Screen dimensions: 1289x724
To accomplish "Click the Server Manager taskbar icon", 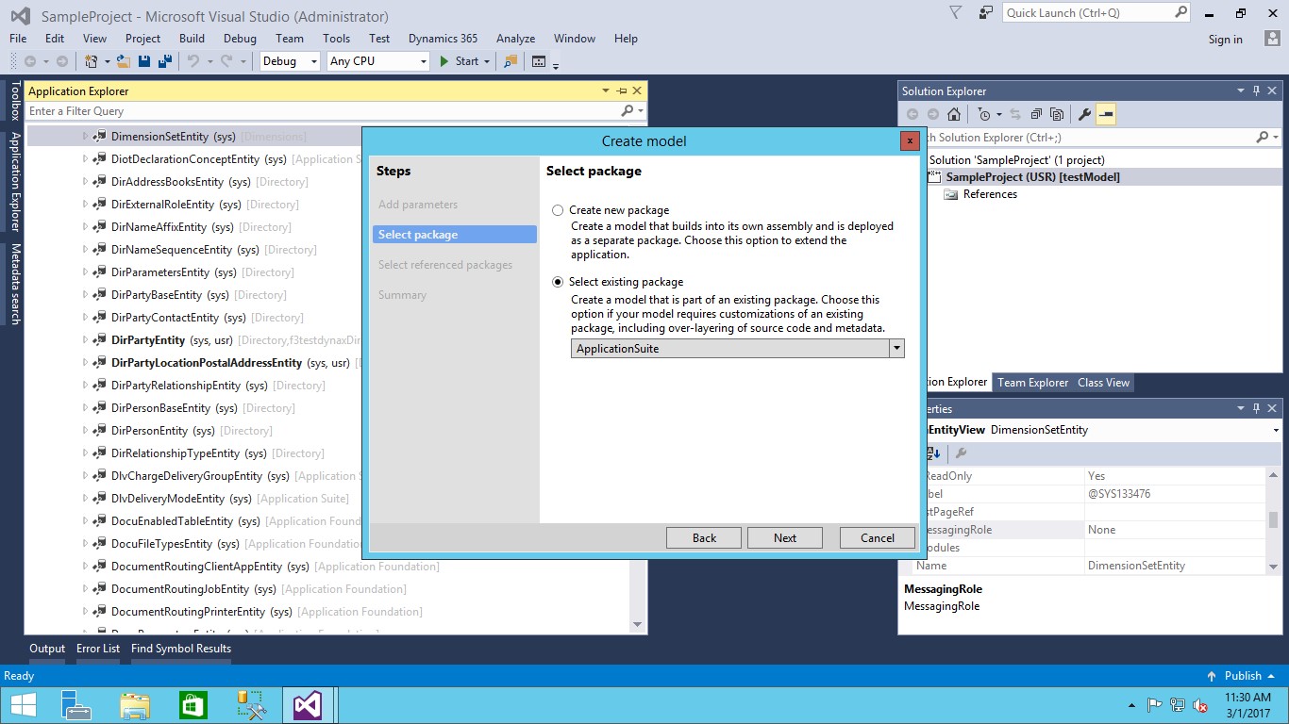I will [x=76, y=705].
